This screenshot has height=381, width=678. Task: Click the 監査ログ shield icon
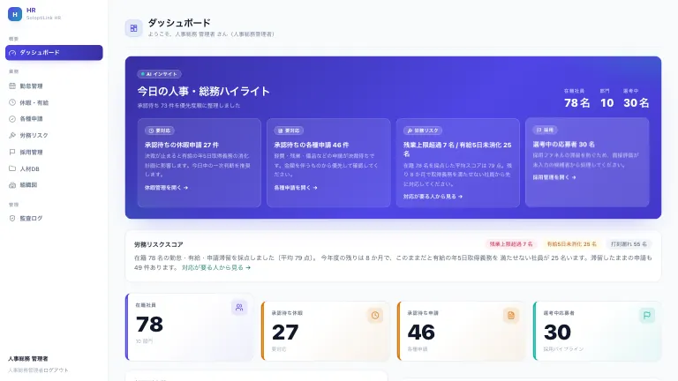[x=12, y=218]
